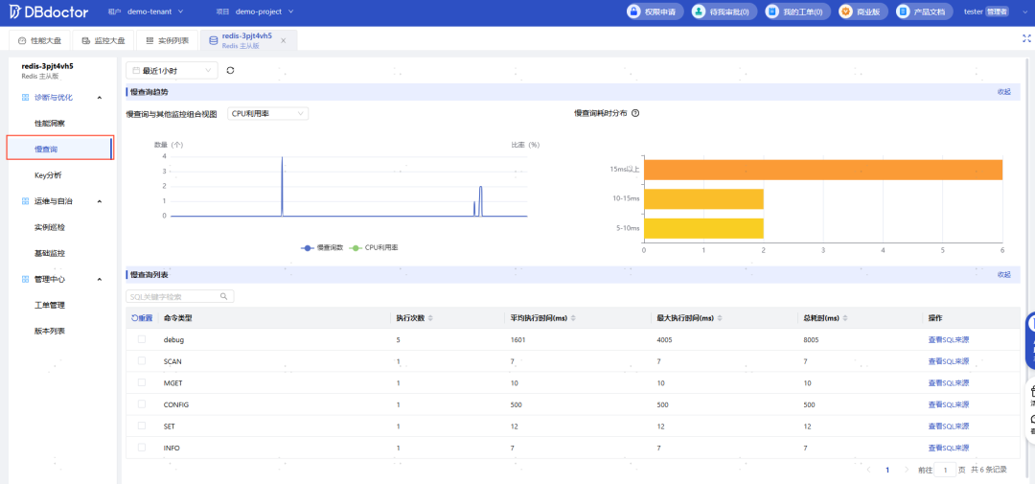Check the checkbox for debug row
Viewport: 1035px width, 484px height.
[x=142, y=339]
